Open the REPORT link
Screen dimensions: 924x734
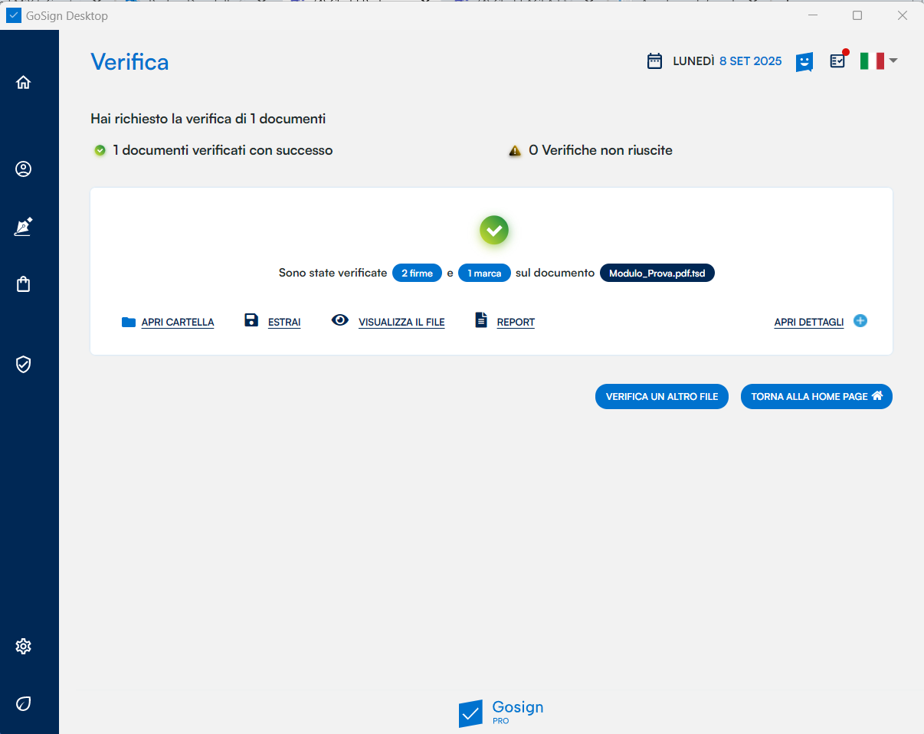point(515,323)
